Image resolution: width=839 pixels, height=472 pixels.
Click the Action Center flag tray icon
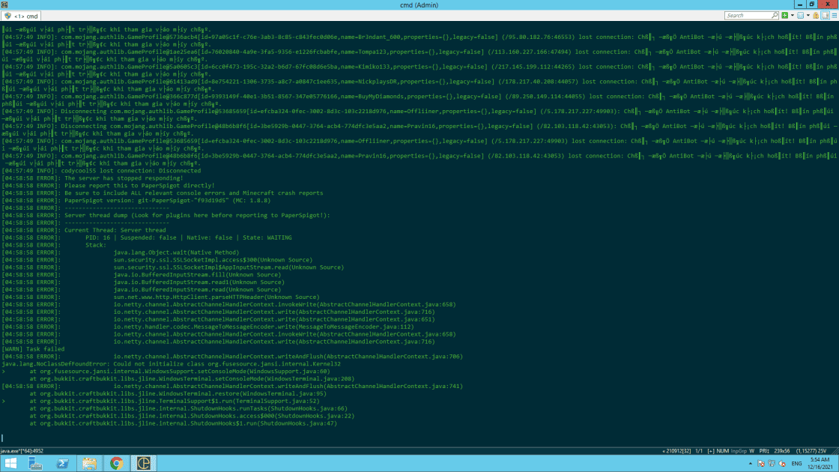(x=761, y=464)
